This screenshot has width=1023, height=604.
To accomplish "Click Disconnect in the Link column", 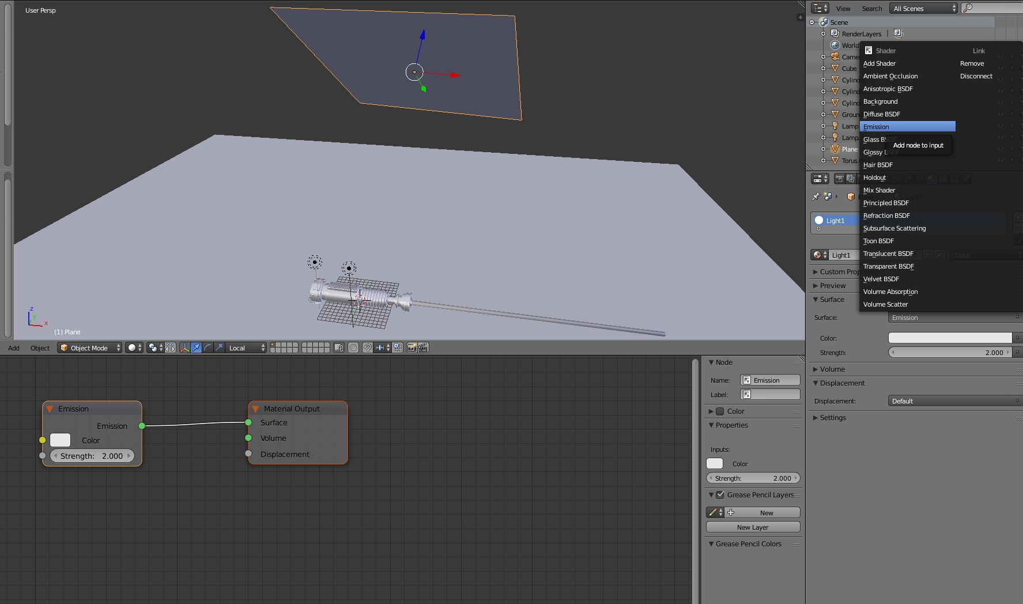I will (976, 76).
